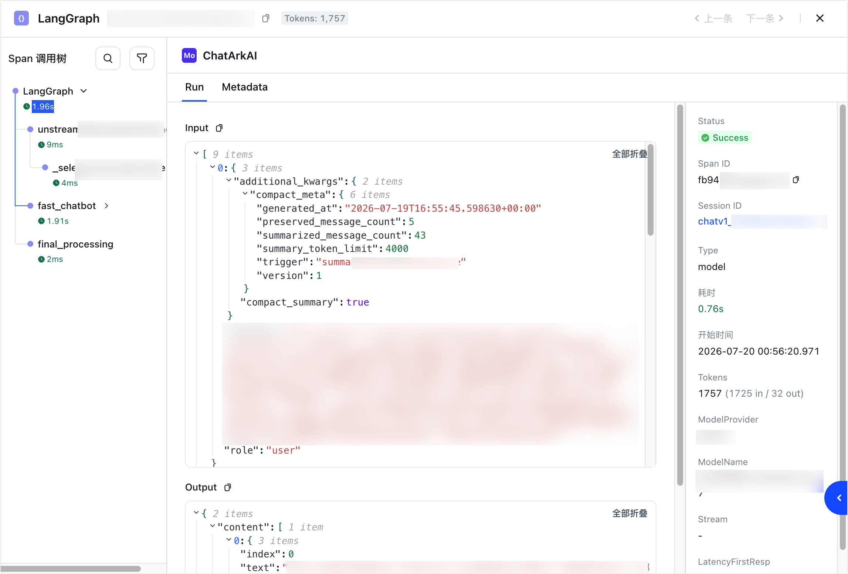Collapse the 9 items input array
Screen dimensions: 848x574
click(196, 153)
